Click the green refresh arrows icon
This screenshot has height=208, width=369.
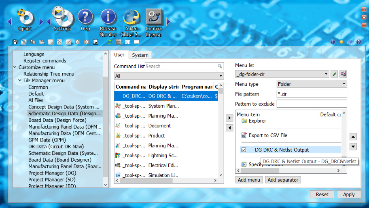point(109,42)
